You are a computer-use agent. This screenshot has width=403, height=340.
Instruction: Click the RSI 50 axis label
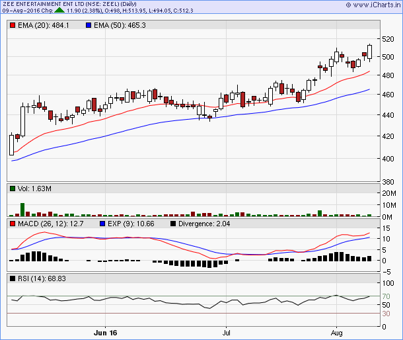click(386, 305)
